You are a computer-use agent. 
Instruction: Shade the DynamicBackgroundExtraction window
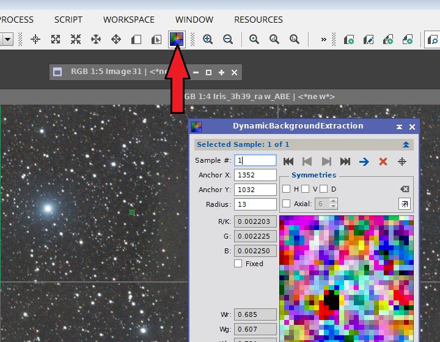[x=399, y=127]
